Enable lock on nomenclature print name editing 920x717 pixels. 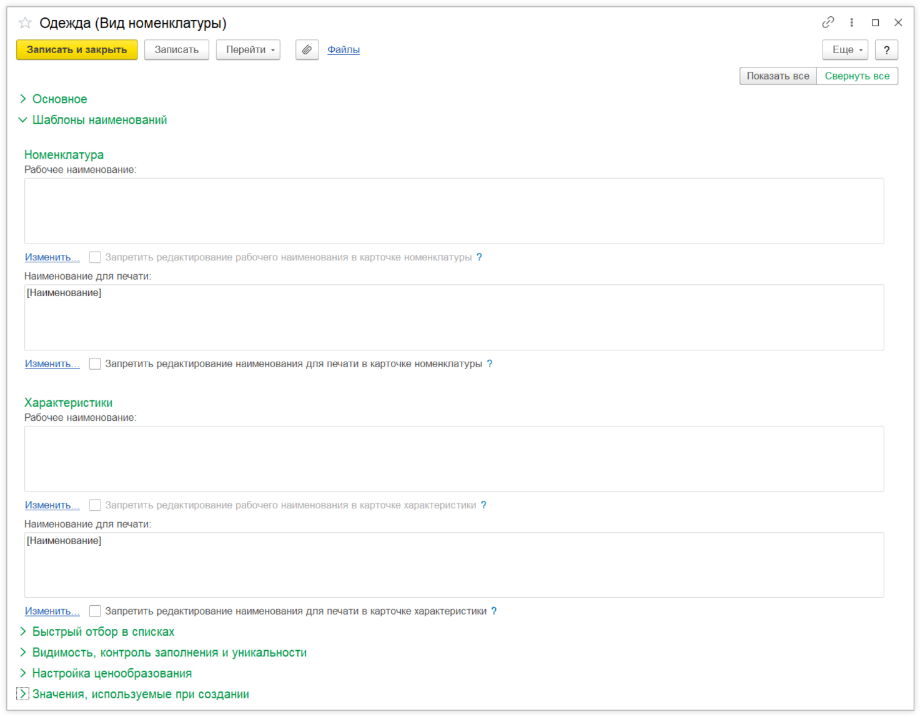coord(95,363)
